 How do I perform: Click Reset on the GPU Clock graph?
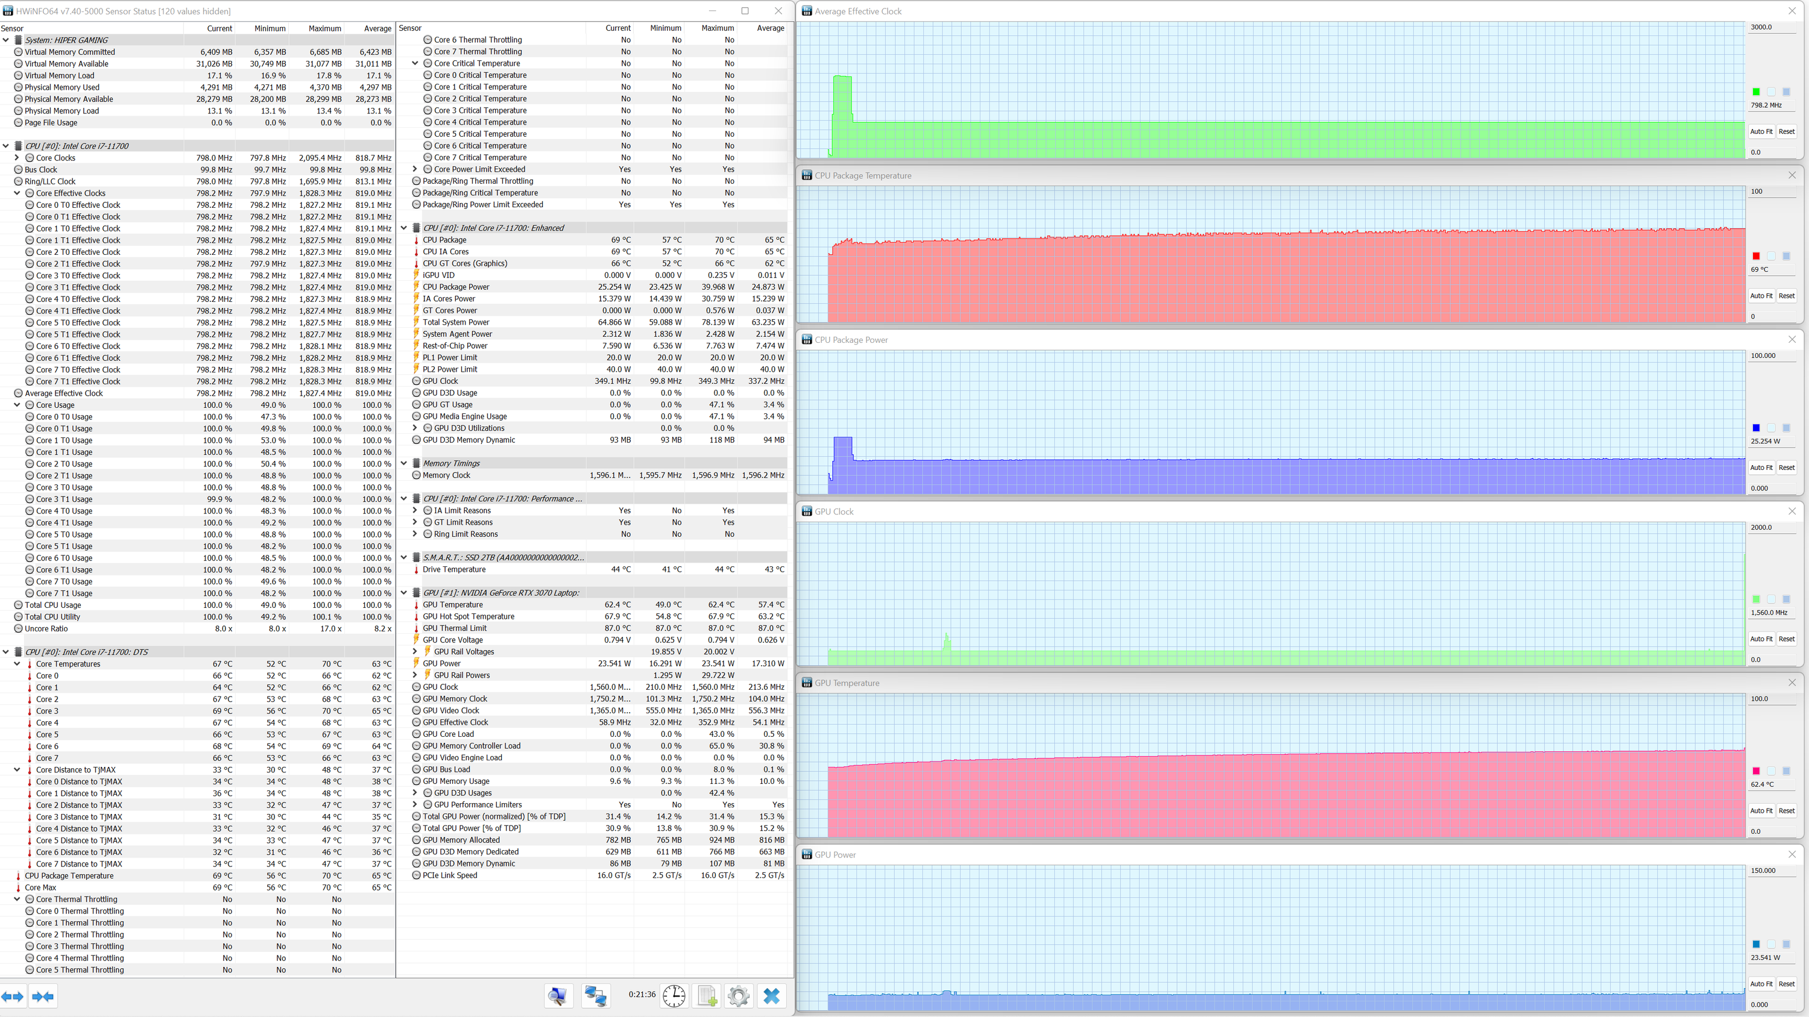[1786, 639]
